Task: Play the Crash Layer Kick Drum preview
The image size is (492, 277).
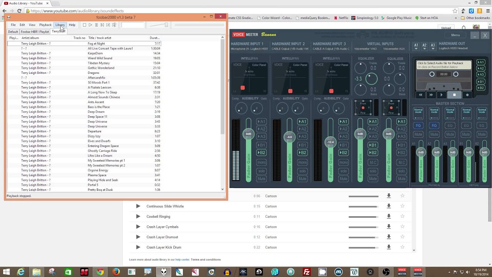Action: click(x=138, y=247)
